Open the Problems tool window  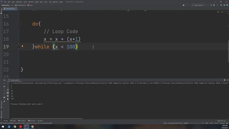point(22,121)
